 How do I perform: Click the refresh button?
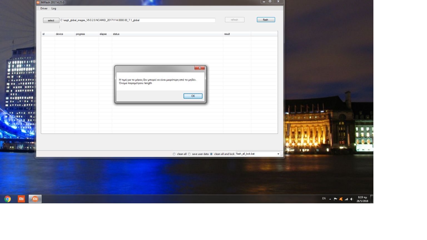[x=235, y=20]
